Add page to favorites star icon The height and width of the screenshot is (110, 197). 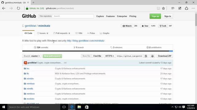point(163,8)
